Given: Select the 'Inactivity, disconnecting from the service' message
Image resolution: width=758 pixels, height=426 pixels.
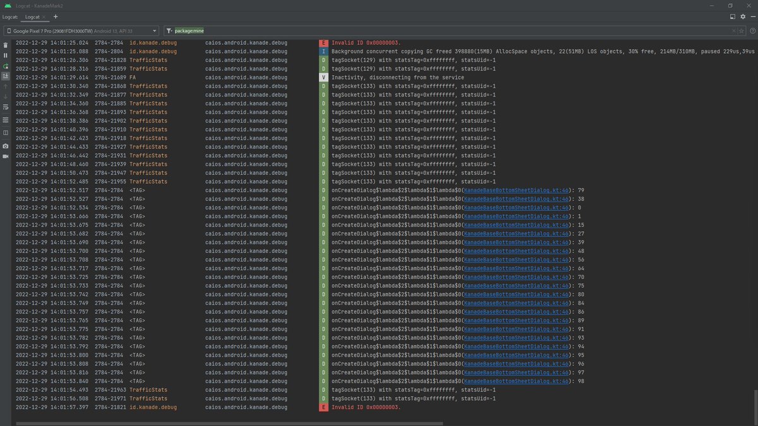Looking at the screenshot, I should 397,77.
